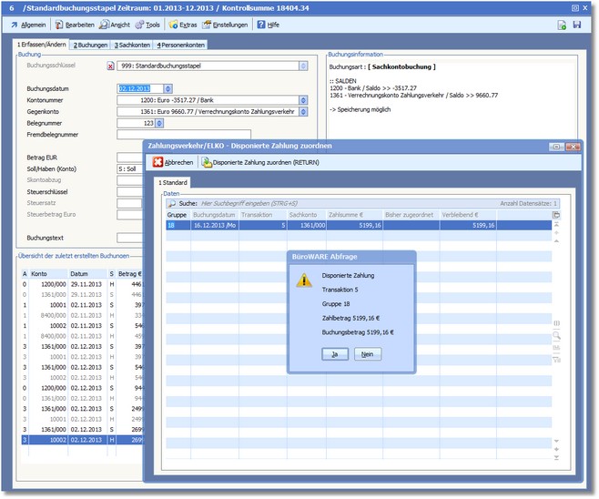
Task: Expand the Buchungsschlüssel dropdown
Action: tap(303, 66)
